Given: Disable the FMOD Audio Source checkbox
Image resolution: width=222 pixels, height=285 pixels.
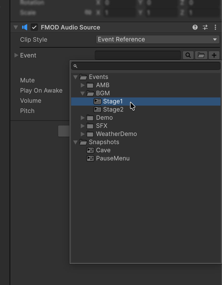Looking at the screenshot, I should coord(34,27).
